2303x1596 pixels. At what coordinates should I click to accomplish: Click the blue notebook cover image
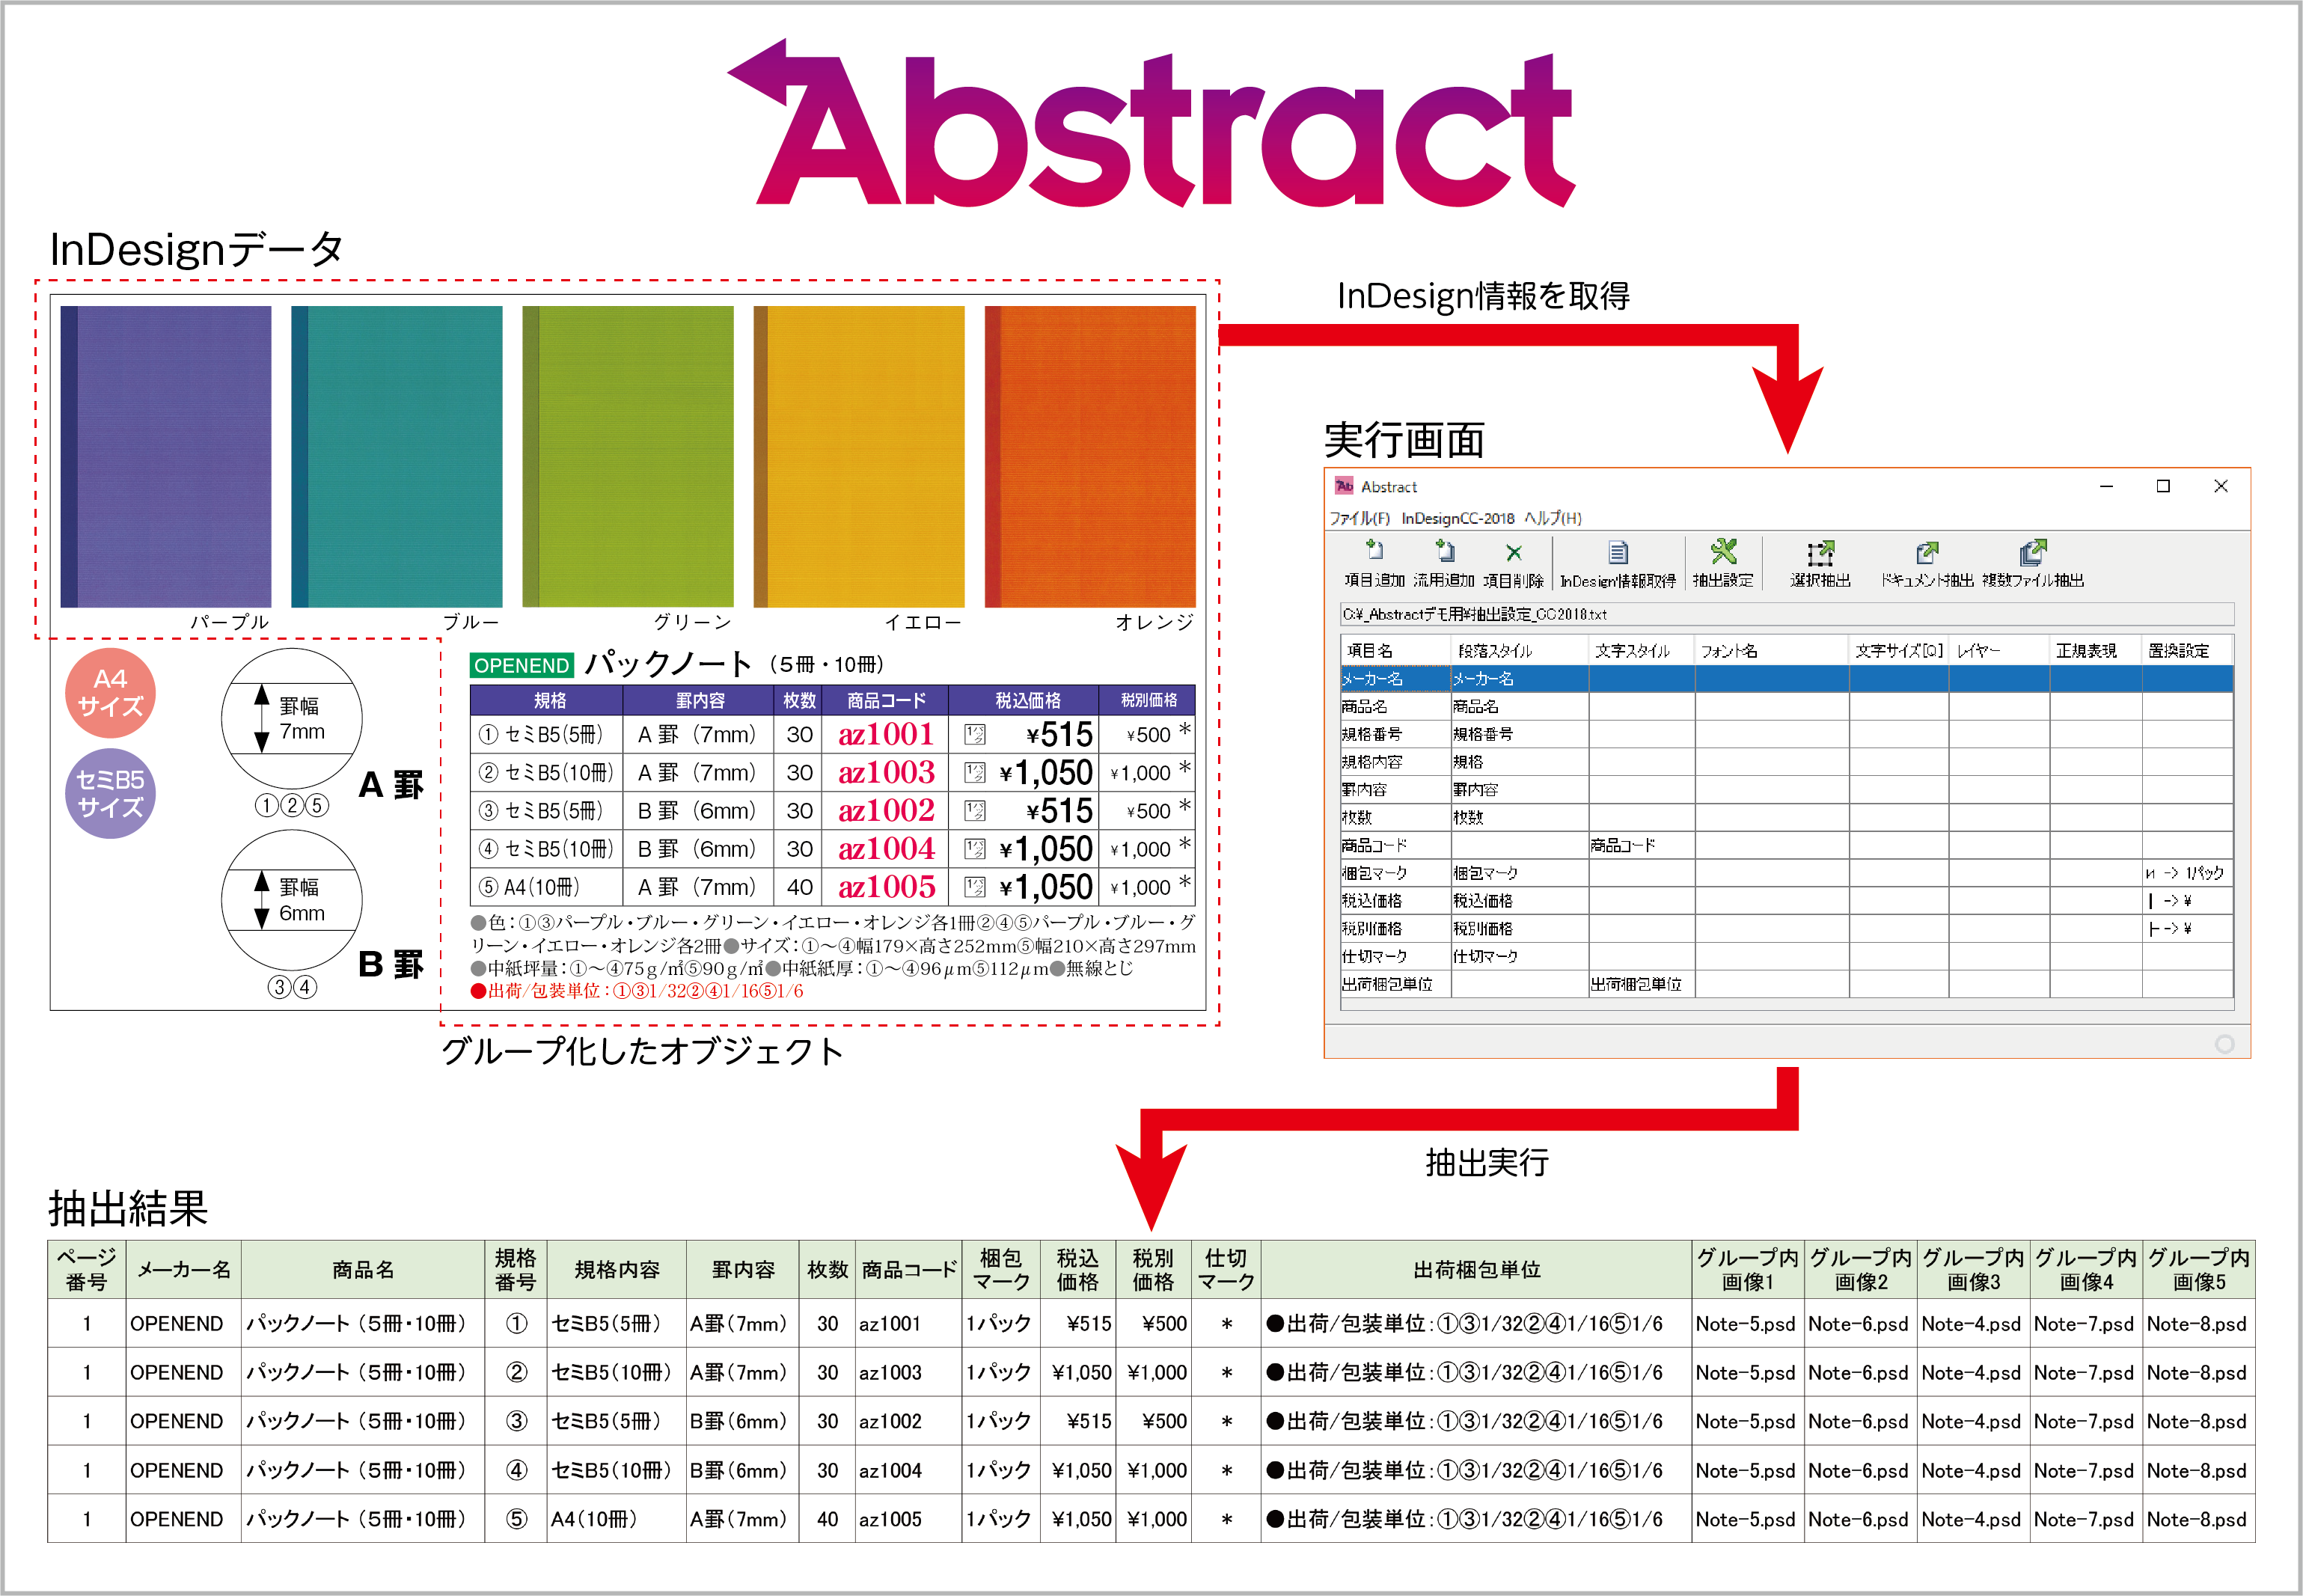tap(397, 456)
